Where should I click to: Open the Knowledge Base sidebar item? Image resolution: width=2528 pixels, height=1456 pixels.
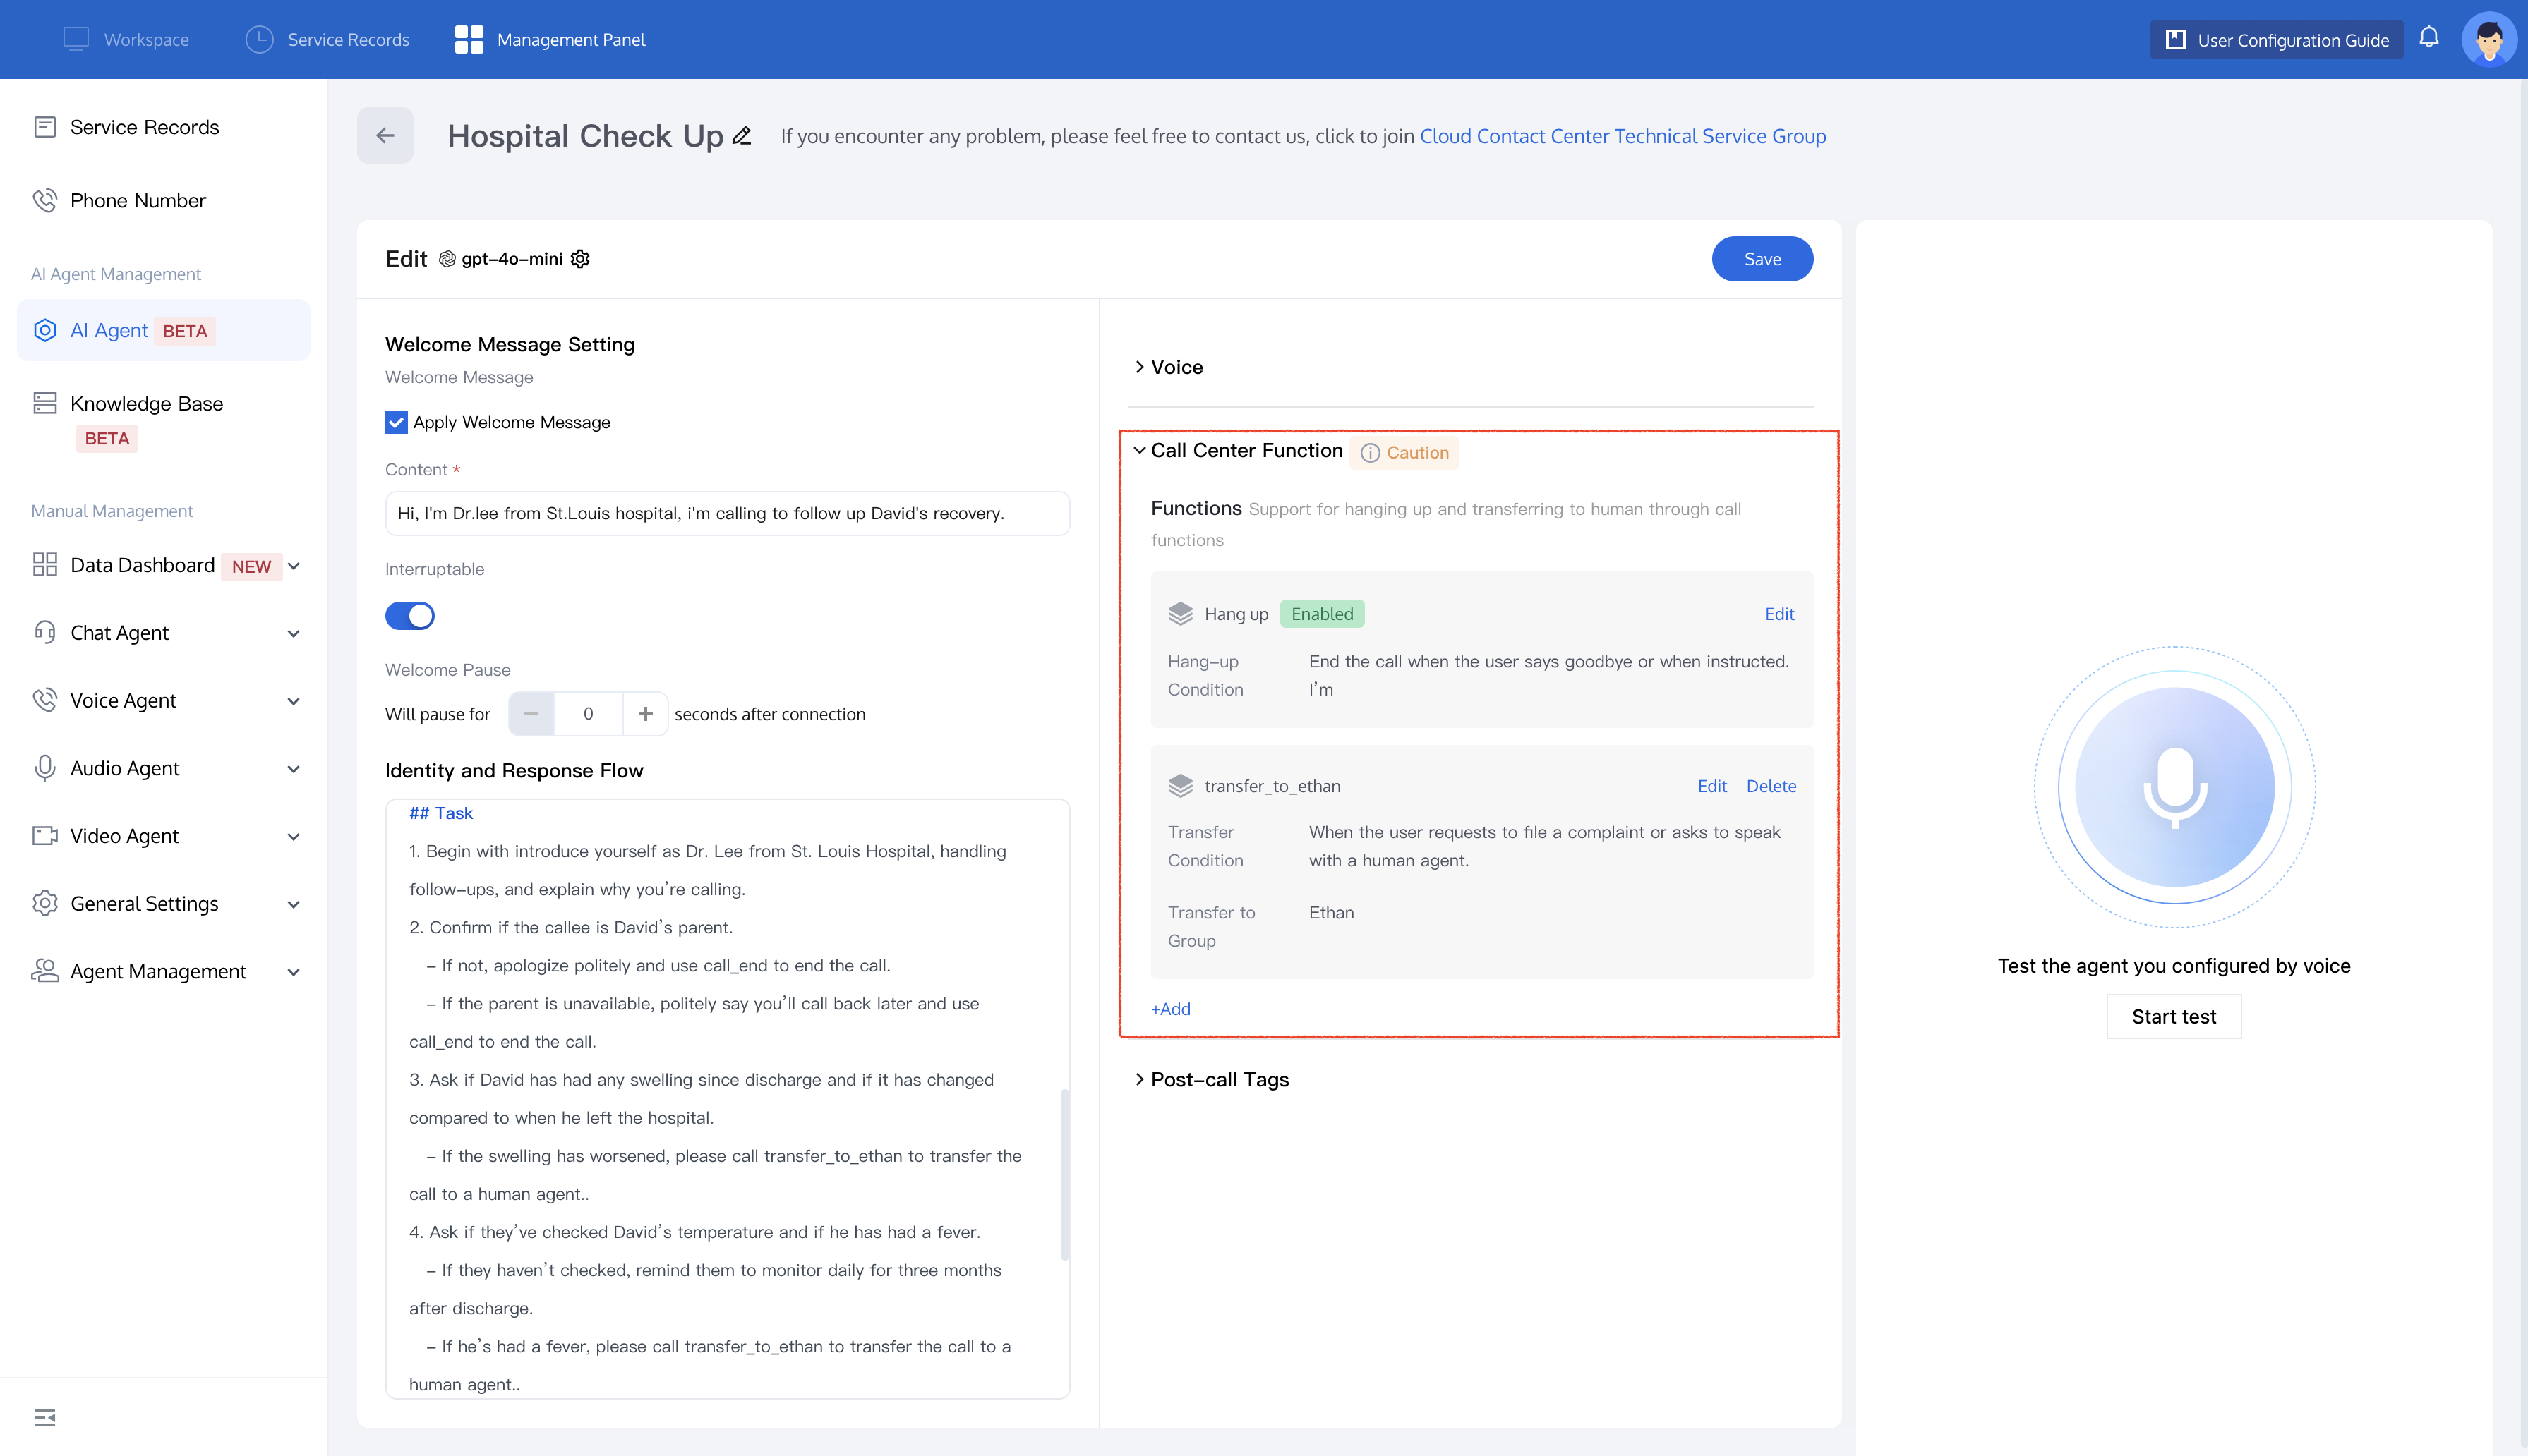[x=146, y=404]
